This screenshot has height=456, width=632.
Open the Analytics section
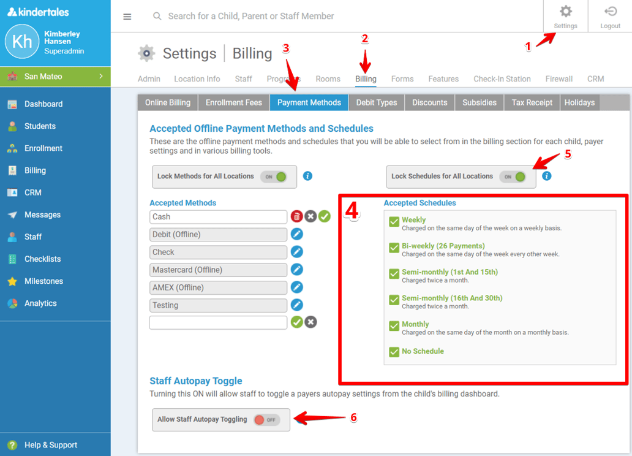point(40,303)
